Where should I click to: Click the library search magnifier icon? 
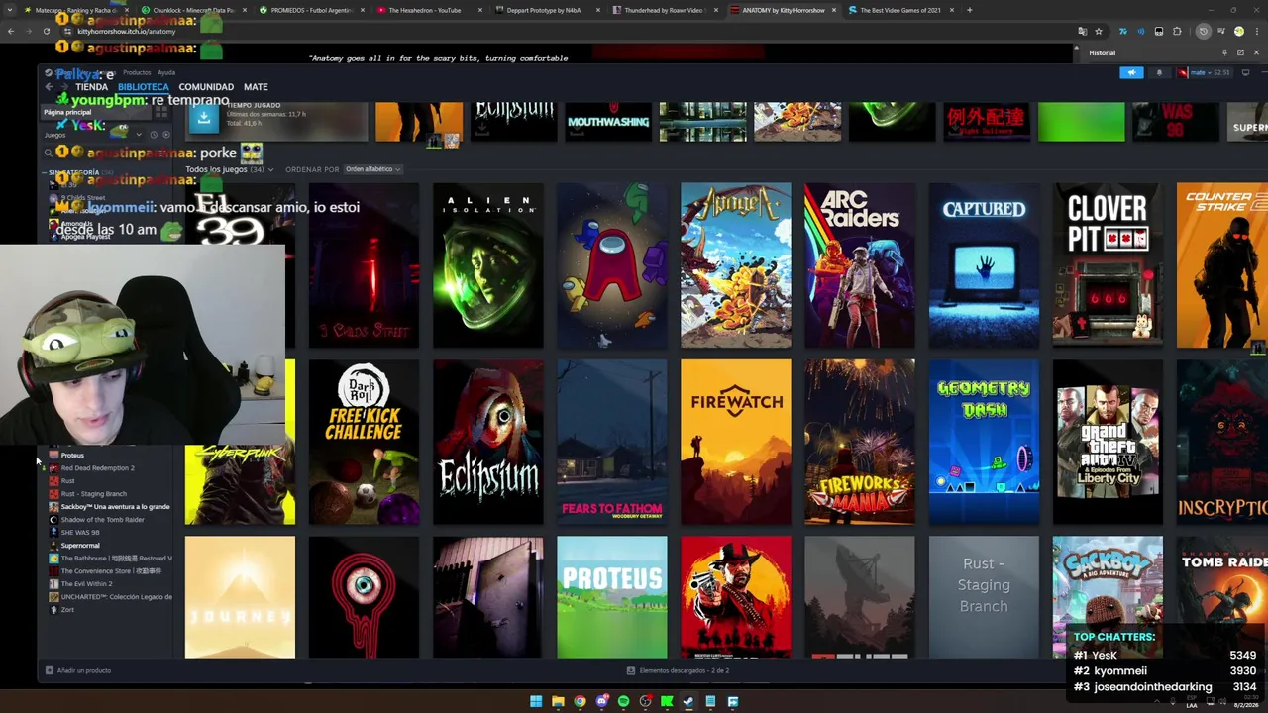(48, 153)
